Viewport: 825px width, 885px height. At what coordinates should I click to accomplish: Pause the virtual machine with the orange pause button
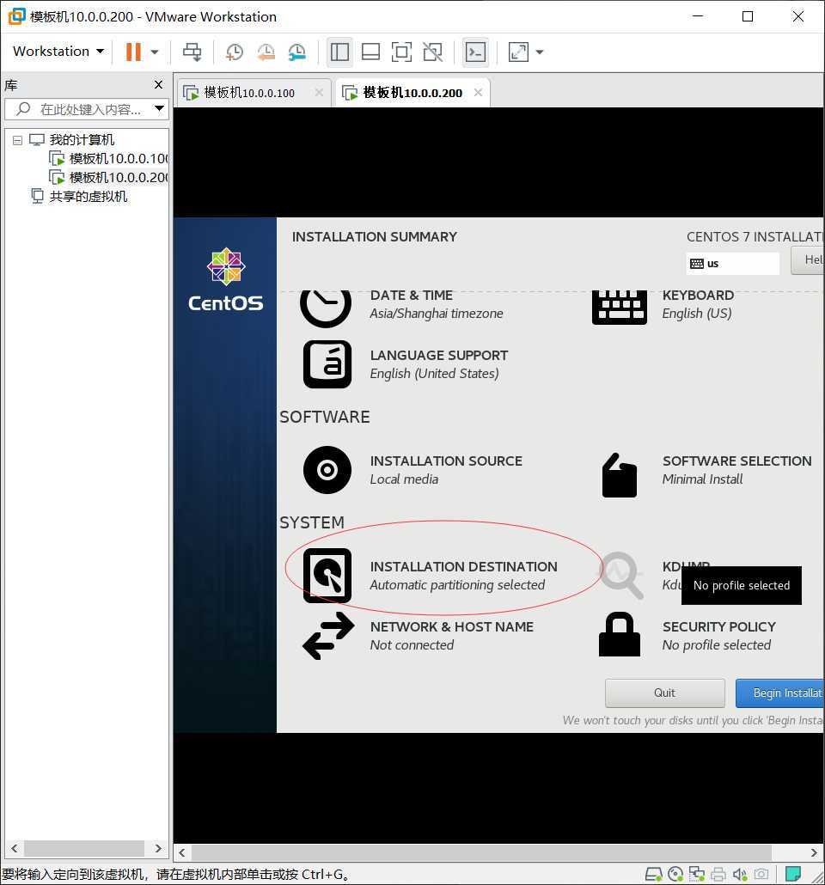[133, 52]
